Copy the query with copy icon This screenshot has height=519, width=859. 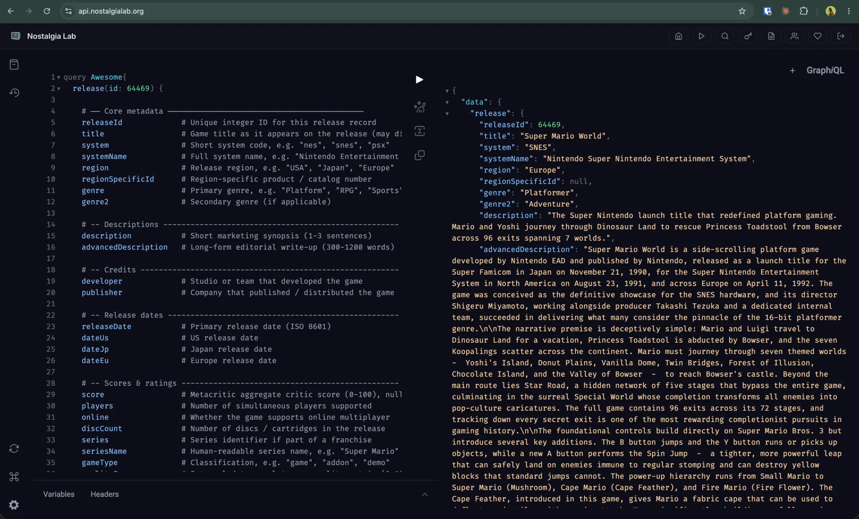pyautogui.click(x=420, y=155)
